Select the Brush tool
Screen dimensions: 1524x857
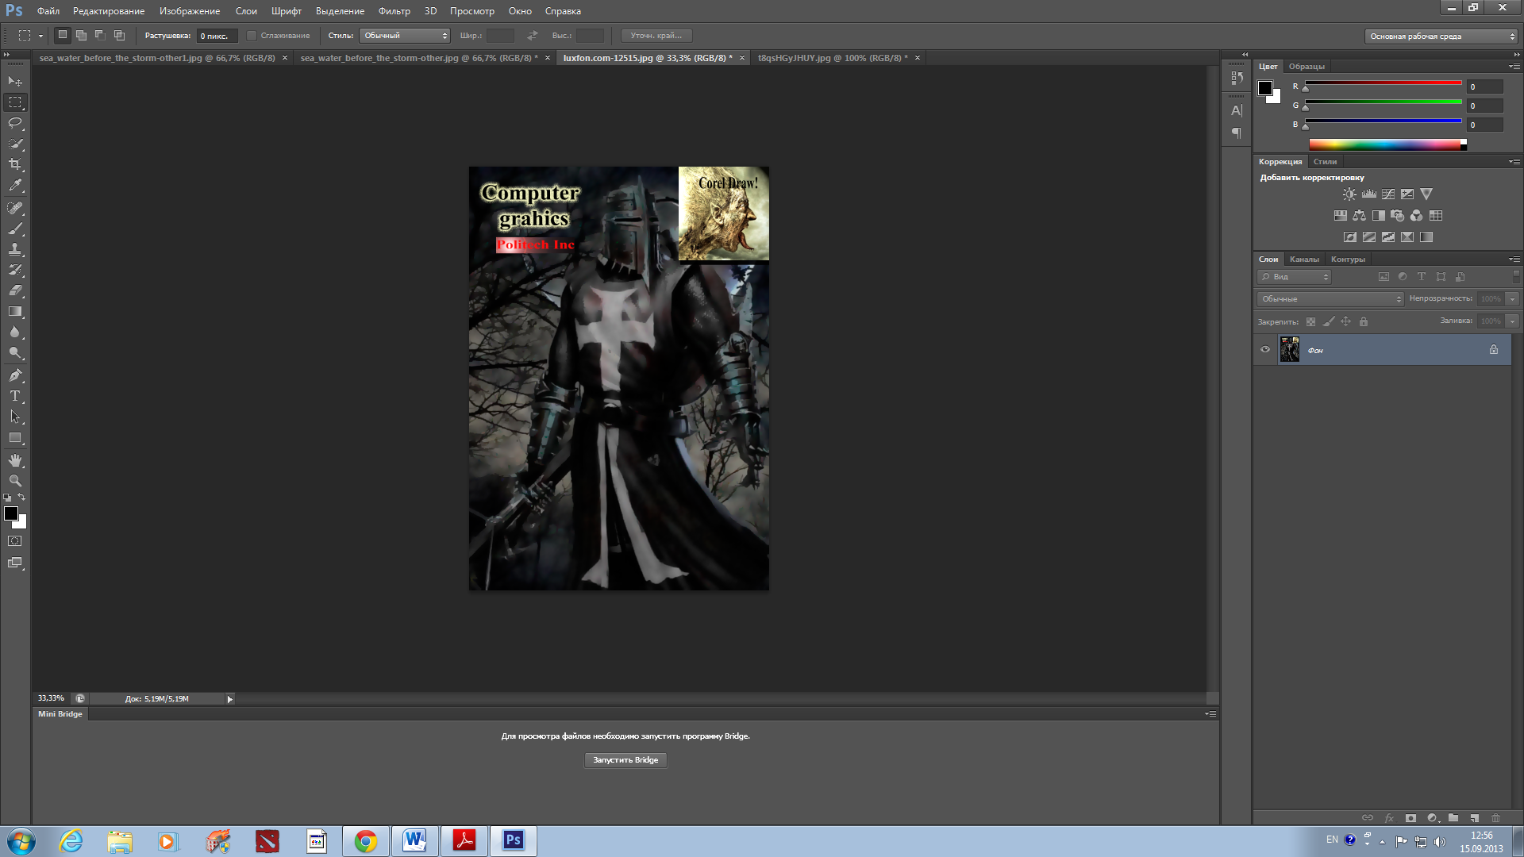point(15,229)
